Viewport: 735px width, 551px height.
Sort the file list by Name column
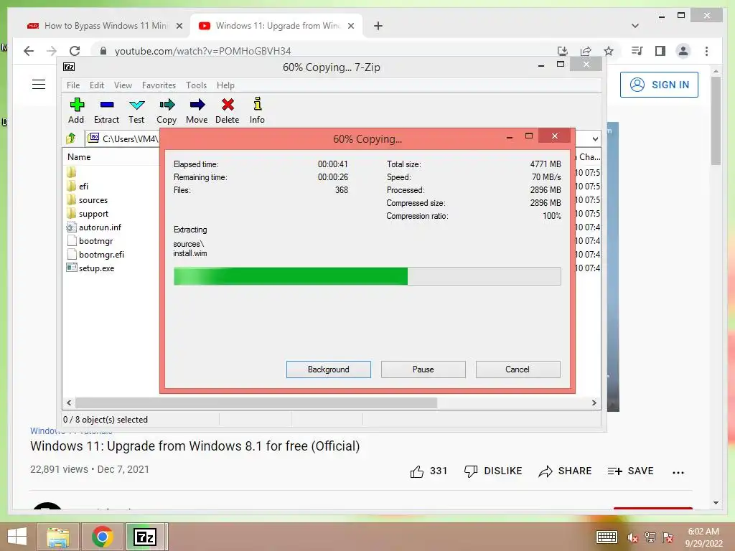(x=79, y=157)
